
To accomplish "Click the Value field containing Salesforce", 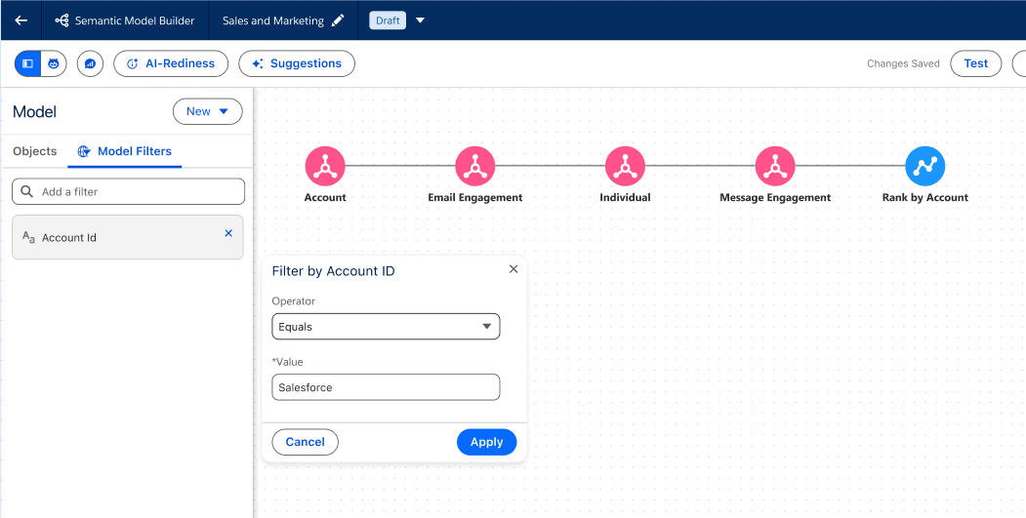I will pos(386,387).
